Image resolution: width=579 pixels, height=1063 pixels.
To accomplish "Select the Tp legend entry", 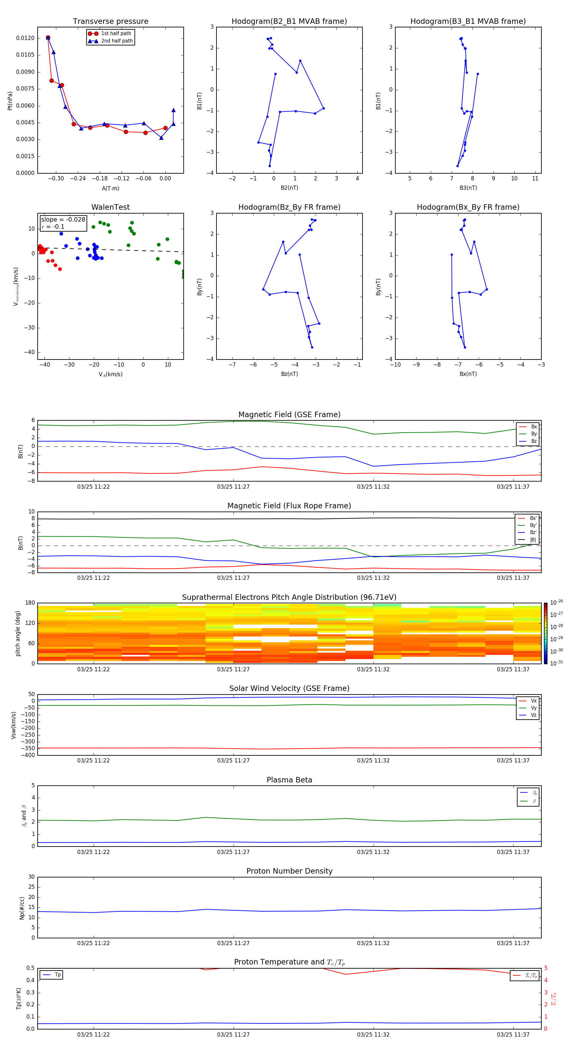I will coord(52,975).
